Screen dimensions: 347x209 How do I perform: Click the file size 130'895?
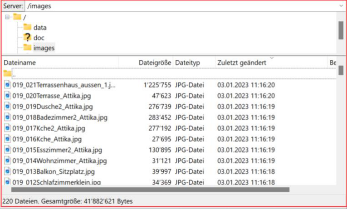pos(160,150)
